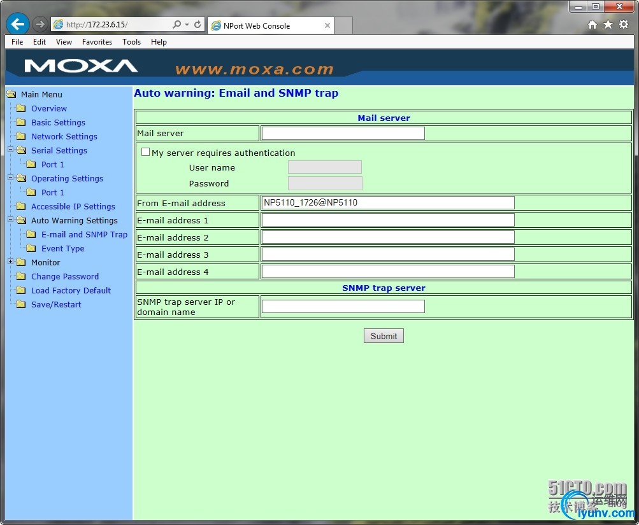The width and height of the screenshot is (639, 525).
Task: Click the Auto Warning Settings folder icon
Action: (x=21, y=220)
